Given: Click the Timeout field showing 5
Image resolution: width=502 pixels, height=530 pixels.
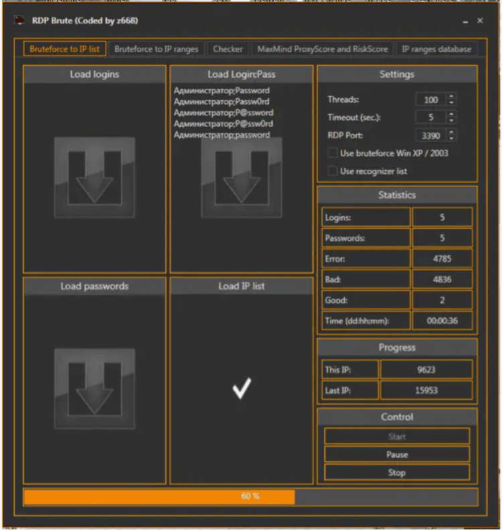Looking at the screenshot, I should click(x=431, y=117).
